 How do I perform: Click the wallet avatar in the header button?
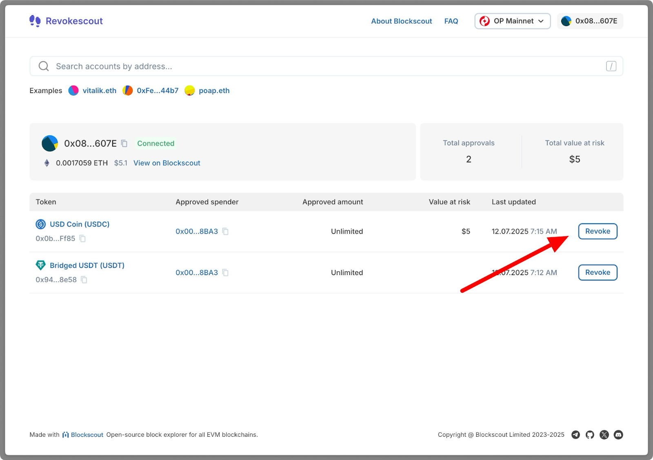point(566,21)
